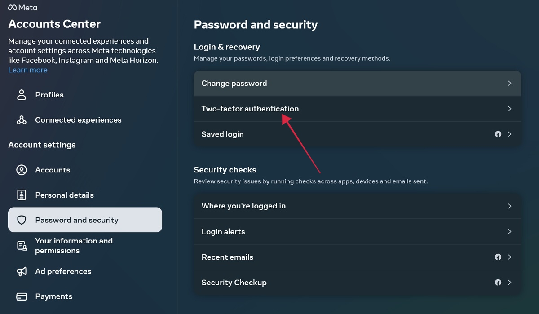Expand the Security Checkup row
The width and height of the screenshot is (539, 314).
pos(509,283)
